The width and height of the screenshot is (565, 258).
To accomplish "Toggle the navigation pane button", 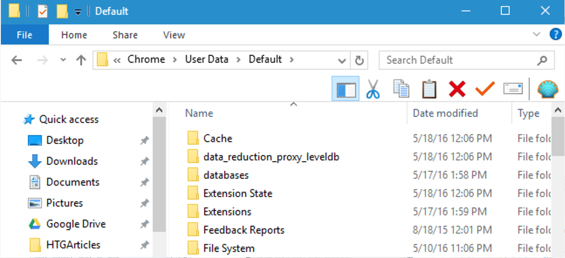I will [345, 89].
